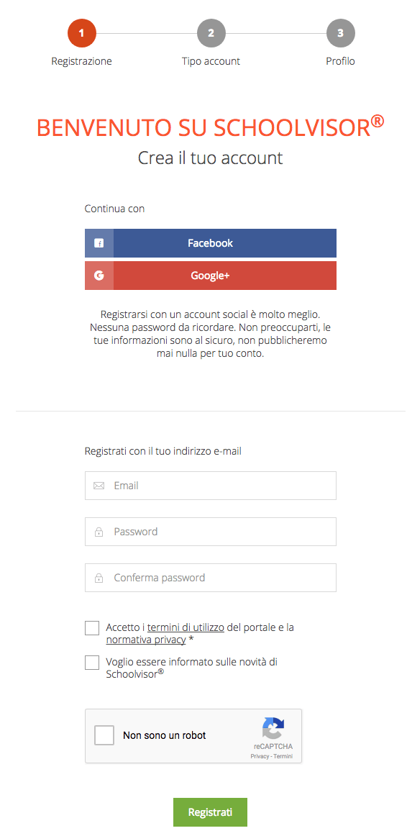Click the padlock icon in Conferma password field
407x836 pixels.
click(x=99, y=578)
